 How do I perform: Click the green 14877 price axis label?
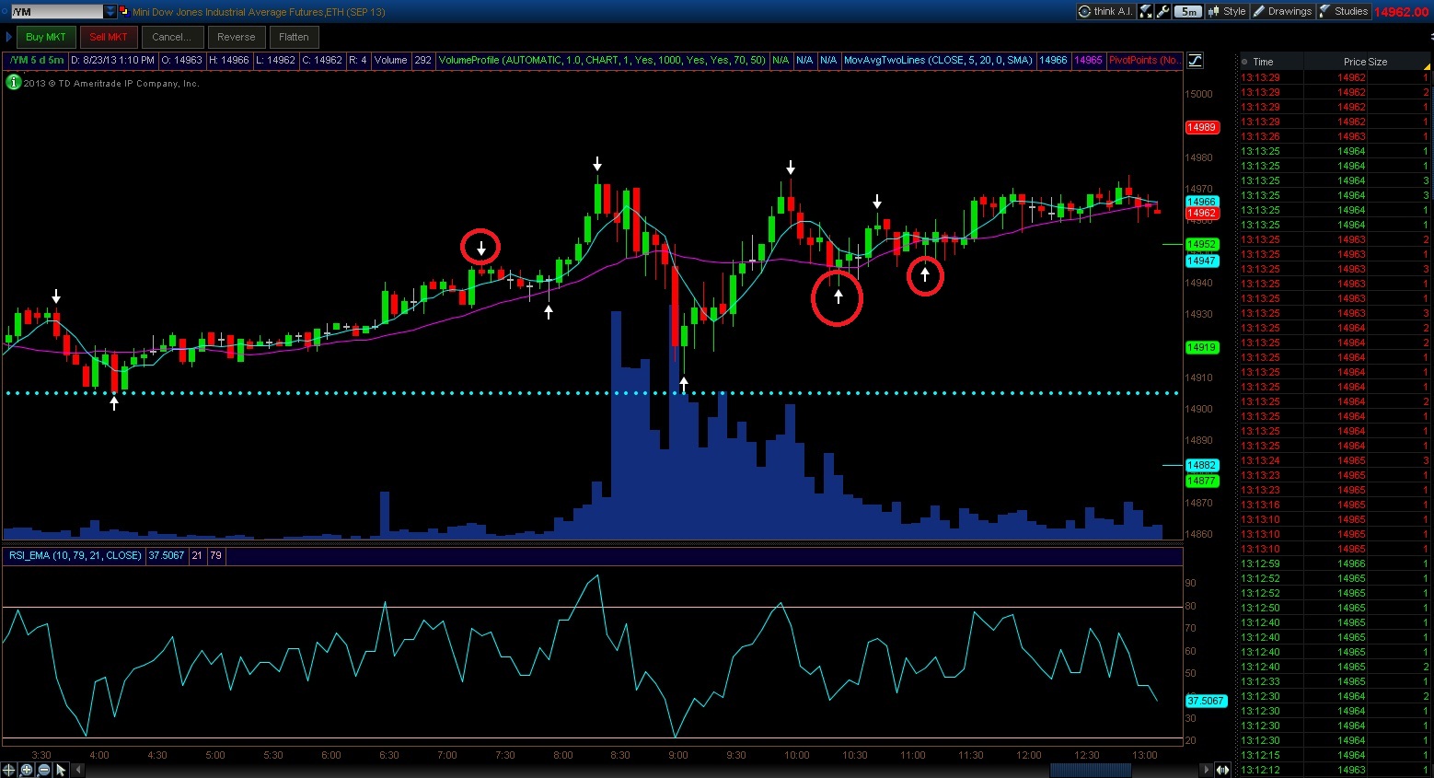[x=1202, y=481]
